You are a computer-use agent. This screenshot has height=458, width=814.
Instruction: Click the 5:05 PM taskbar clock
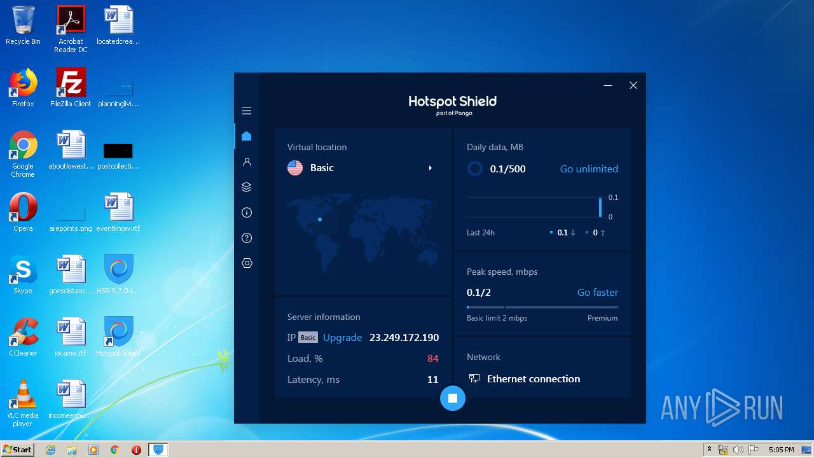(x=781, y=450)
